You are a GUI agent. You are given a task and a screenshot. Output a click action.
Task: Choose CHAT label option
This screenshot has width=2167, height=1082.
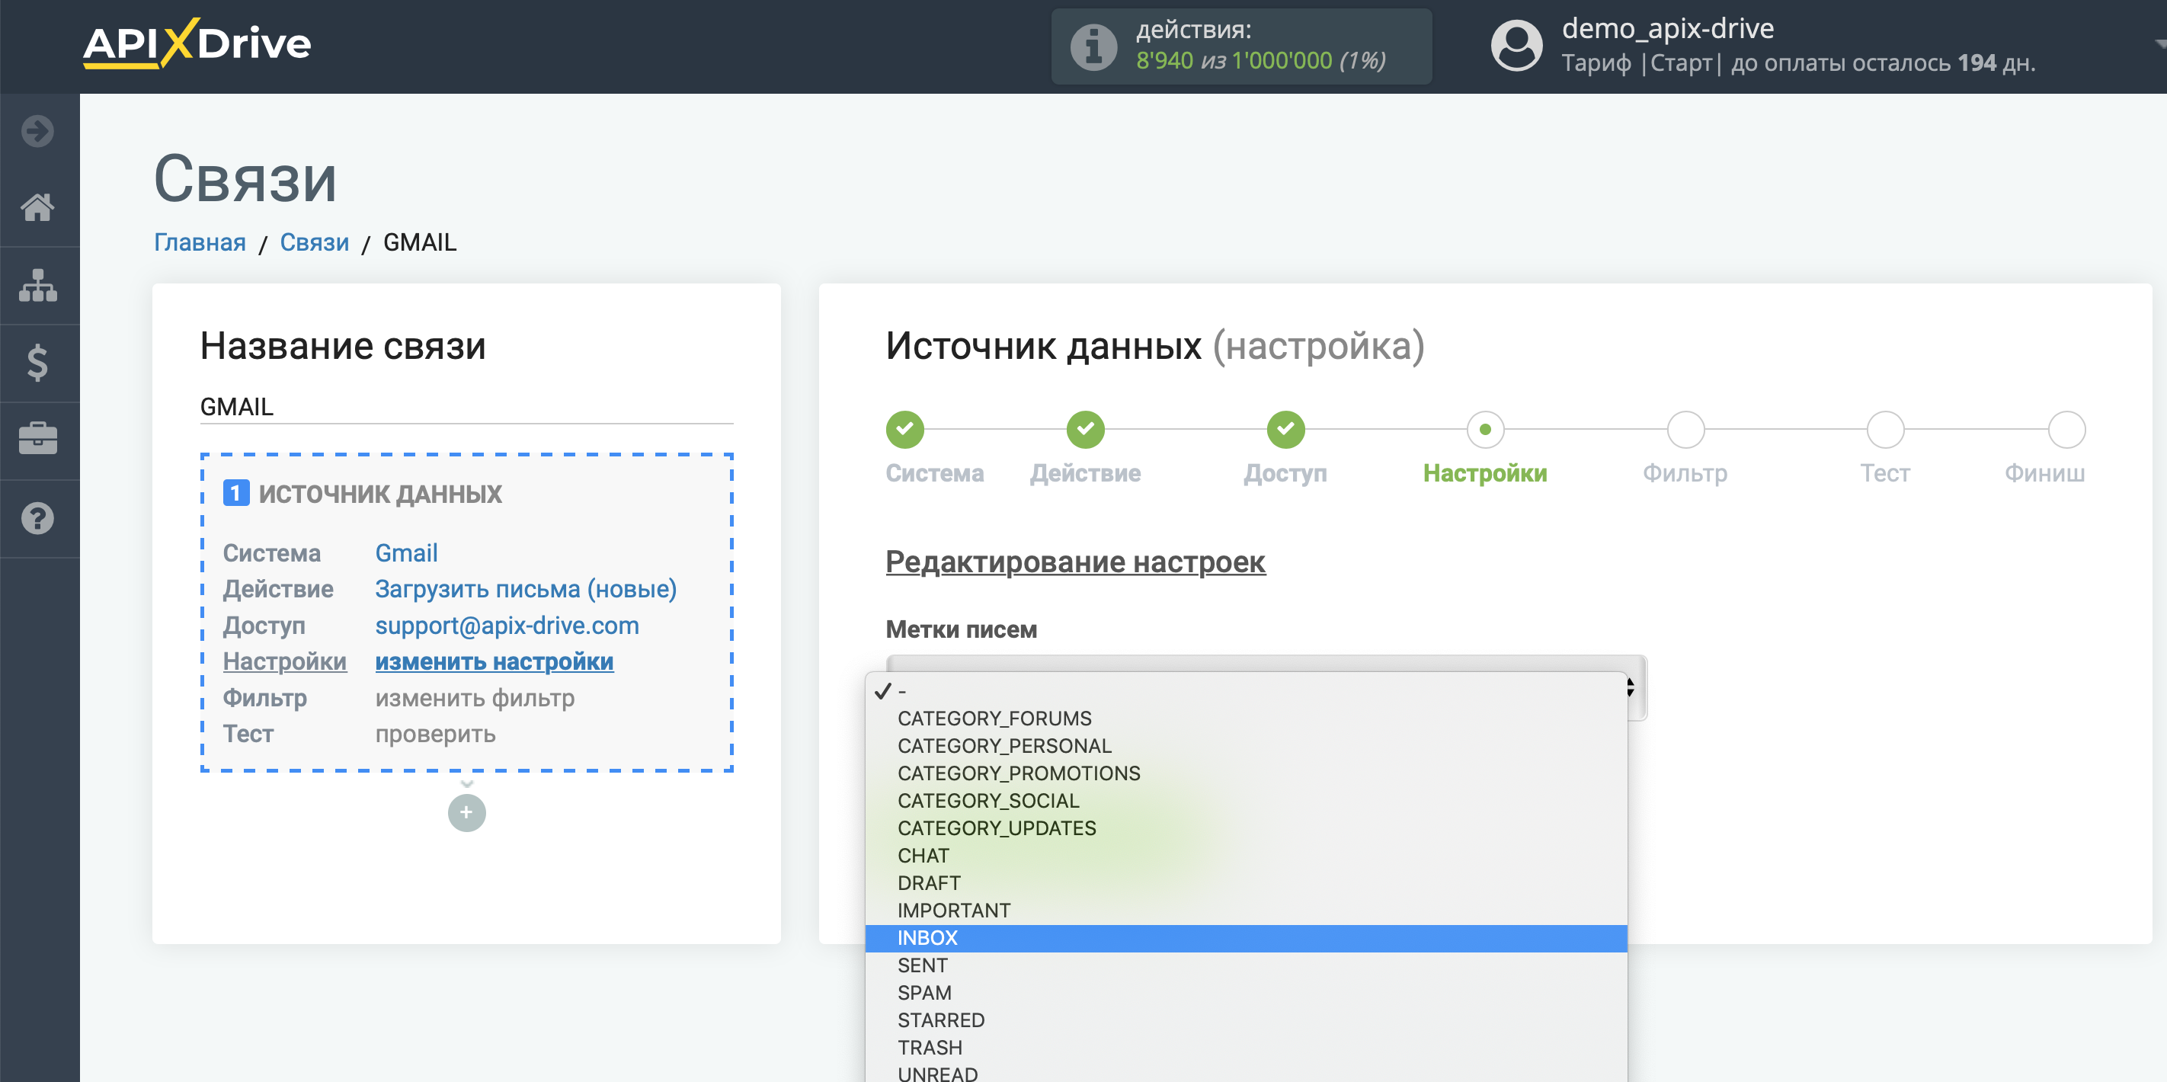pyautogui.click(x=1246, y=856)
